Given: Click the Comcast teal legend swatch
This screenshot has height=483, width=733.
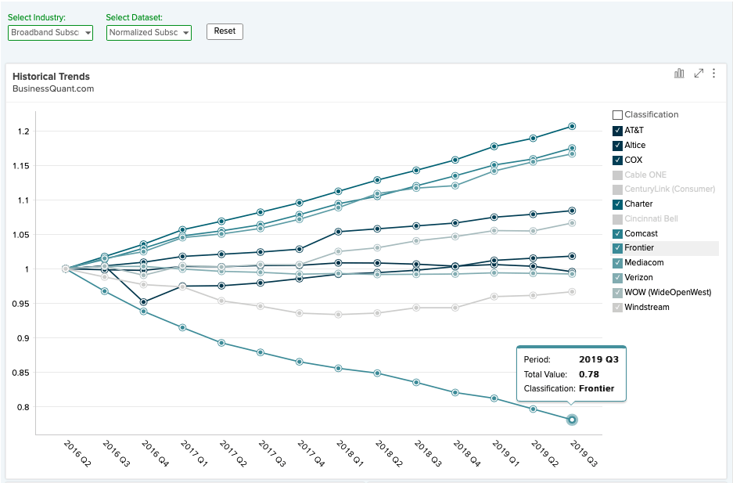Looking at the screenshot, I should click(x=617, y=234).
